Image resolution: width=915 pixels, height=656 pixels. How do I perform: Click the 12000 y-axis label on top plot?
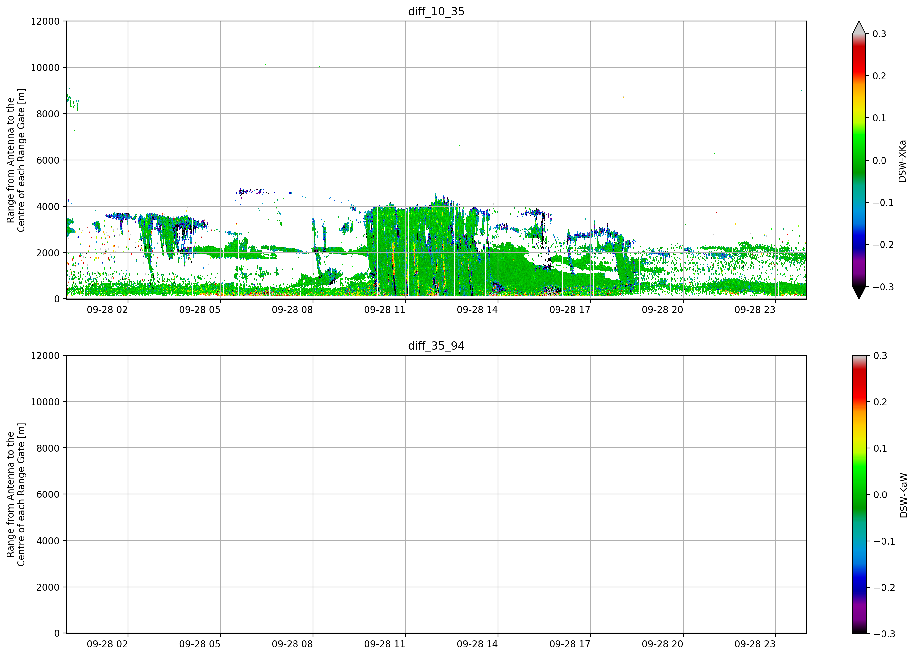click(x=45, y=21)
